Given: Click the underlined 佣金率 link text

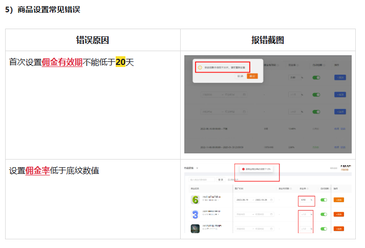Looking at the screenshot, I should click(37, 171).
